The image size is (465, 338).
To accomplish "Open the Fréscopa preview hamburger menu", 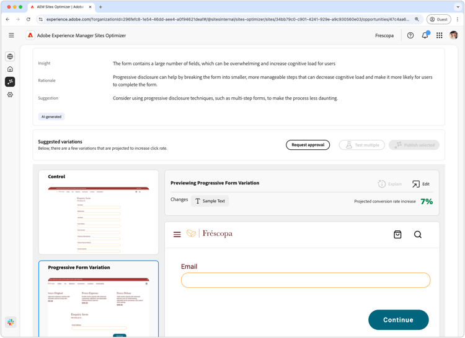I will pyautogui.click(x=177, y=235).
